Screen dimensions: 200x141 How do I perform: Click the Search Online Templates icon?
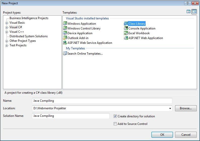pyautogui.click(x=65, y=53)
